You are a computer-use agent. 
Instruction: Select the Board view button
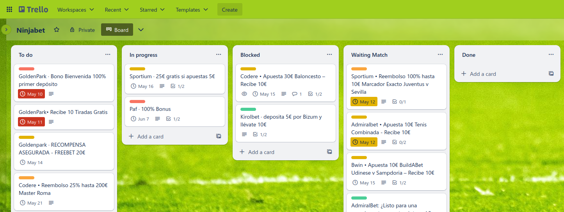point(117,30)
